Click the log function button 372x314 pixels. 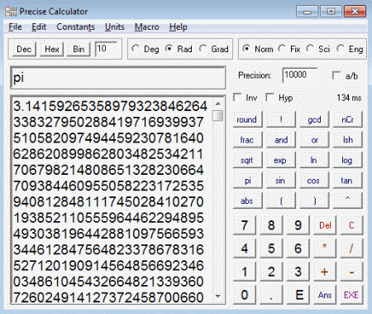(347, 160)
